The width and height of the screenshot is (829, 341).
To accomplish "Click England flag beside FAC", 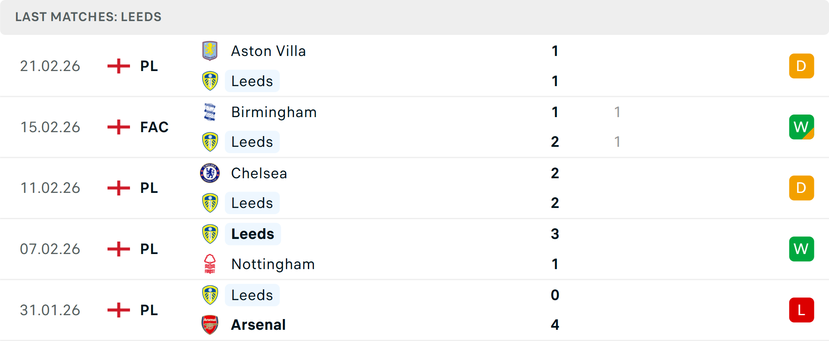I will coord(118,127).
